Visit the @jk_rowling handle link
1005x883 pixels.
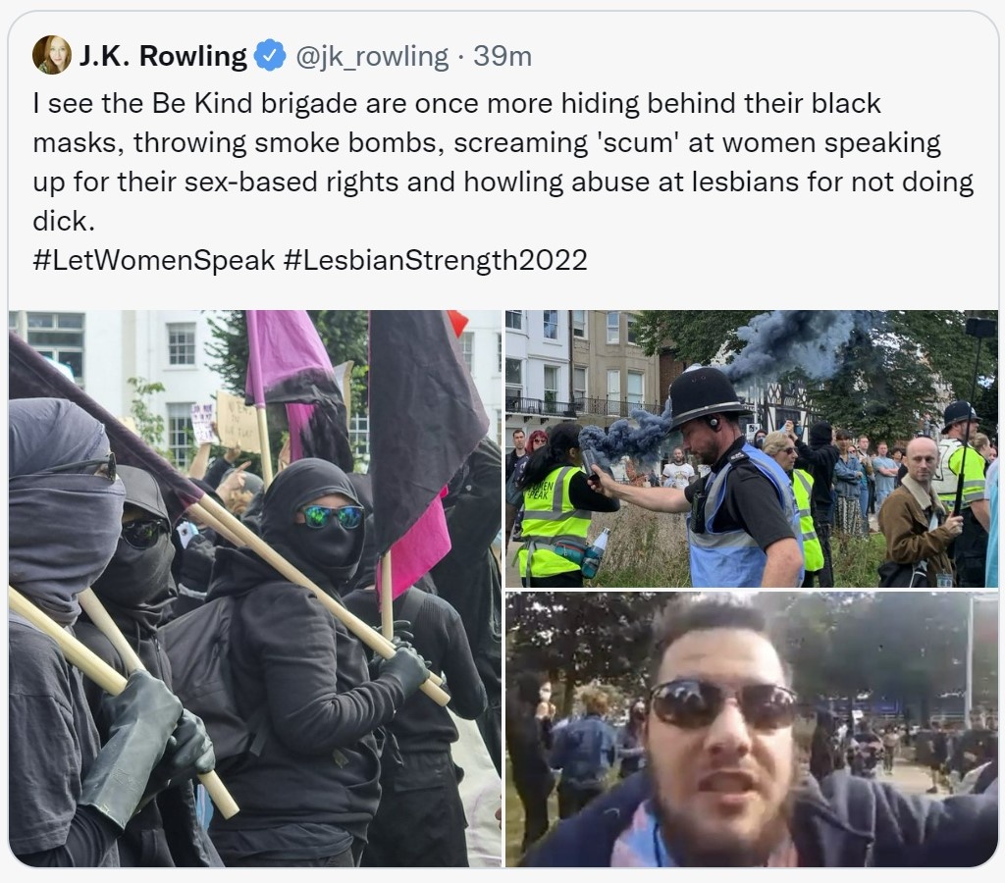[372, 56]
